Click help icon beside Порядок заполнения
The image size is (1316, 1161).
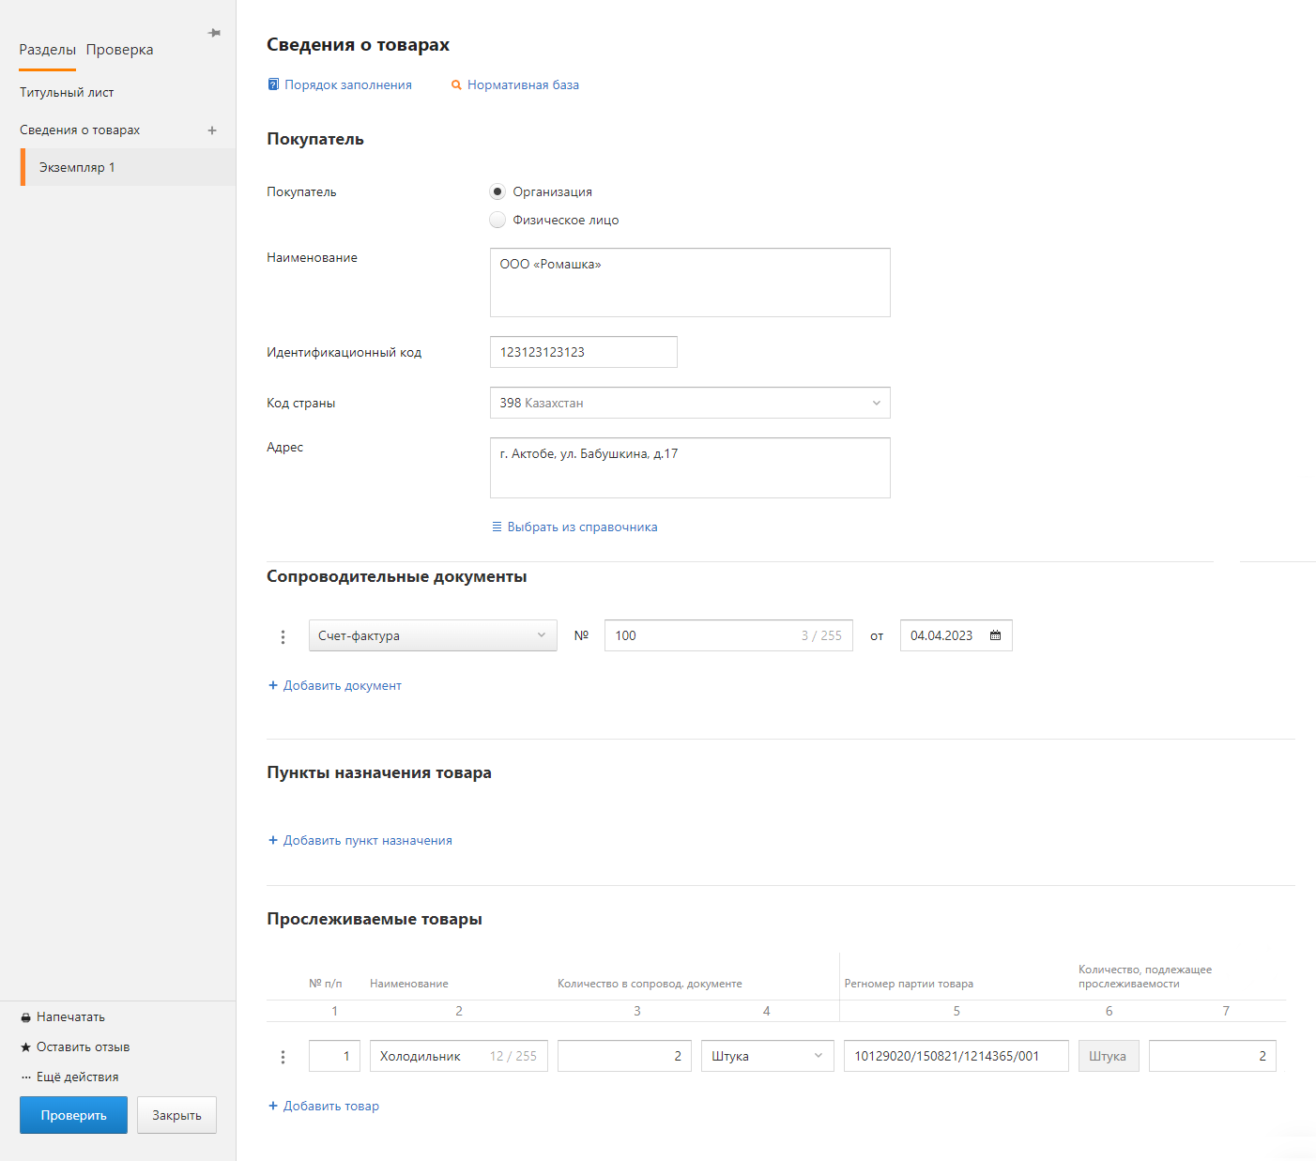[x=273, y=84]
